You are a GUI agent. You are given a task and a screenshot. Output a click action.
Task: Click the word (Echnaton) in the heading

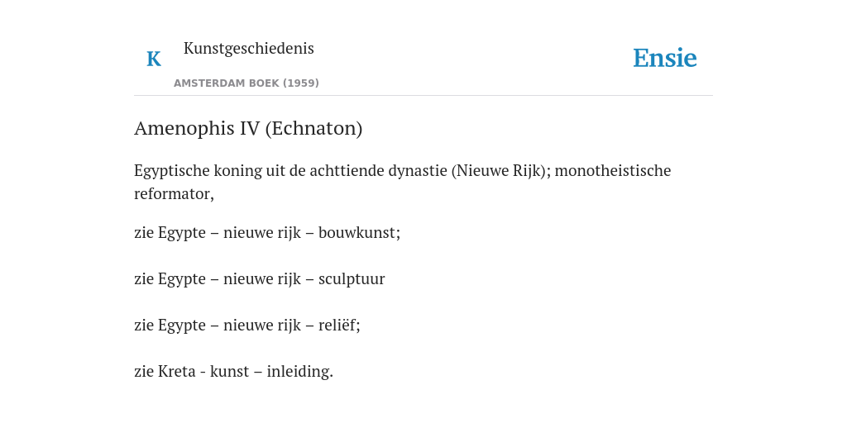pyautogui.click(x=313, y=128)
